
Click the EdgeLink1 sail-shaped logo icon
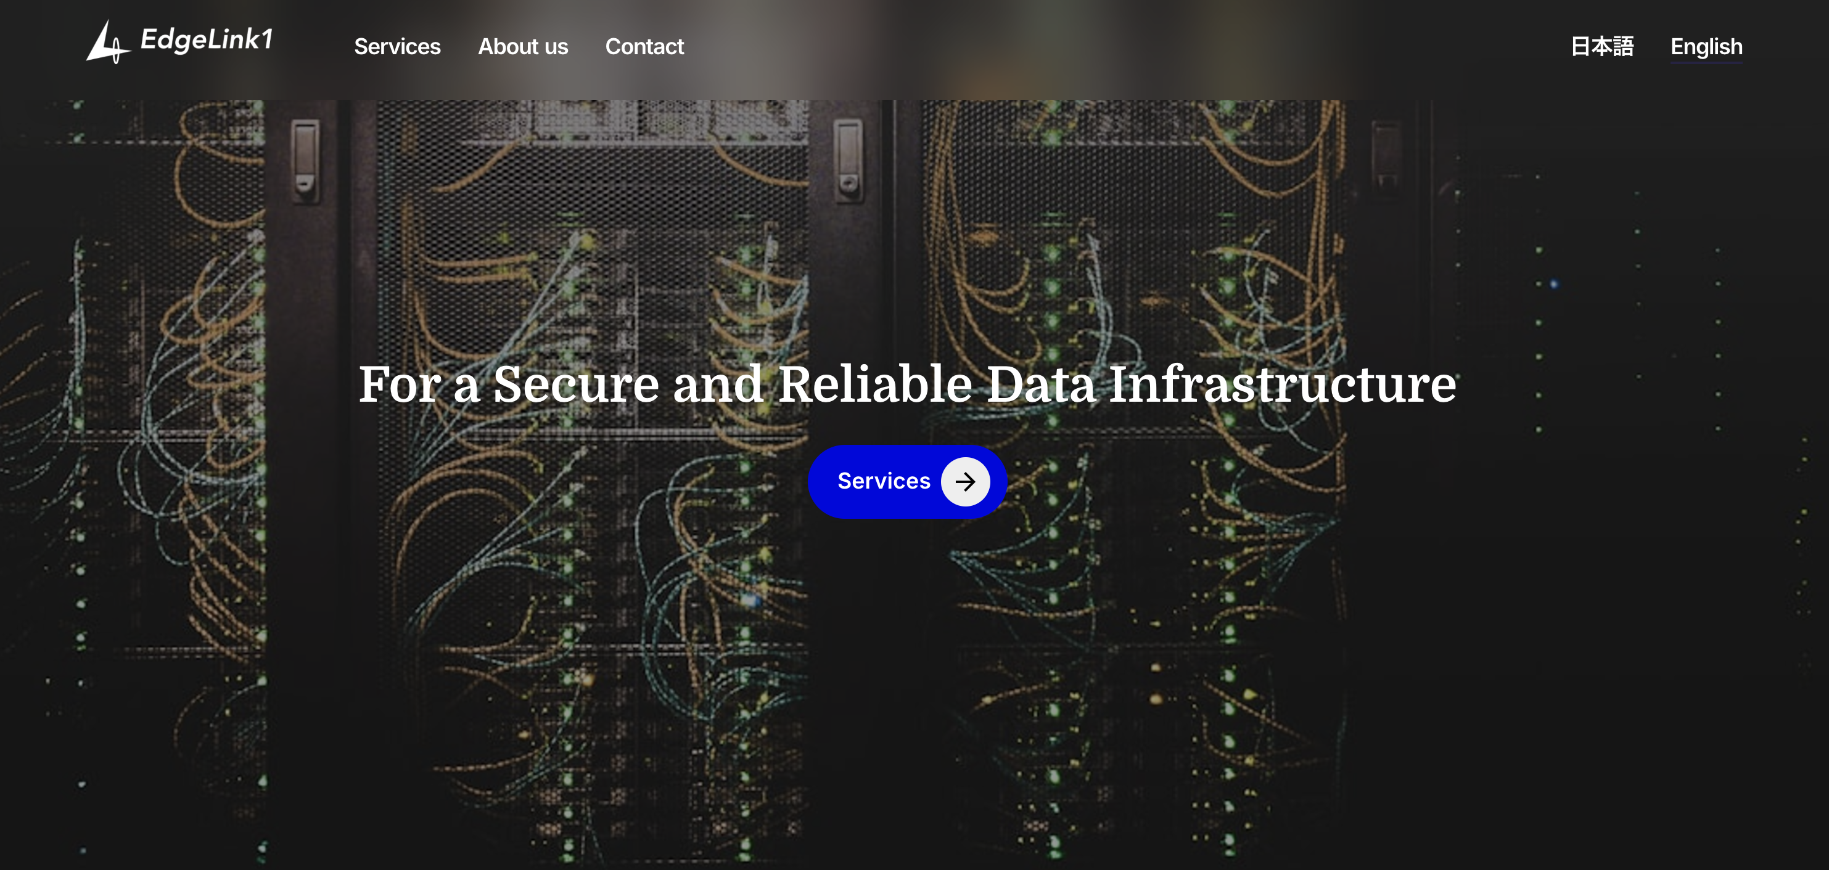(x=107, y=43)
